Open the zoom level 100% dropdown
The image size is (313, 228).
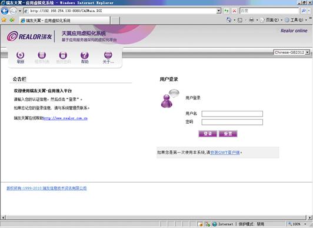coord(305,224)
